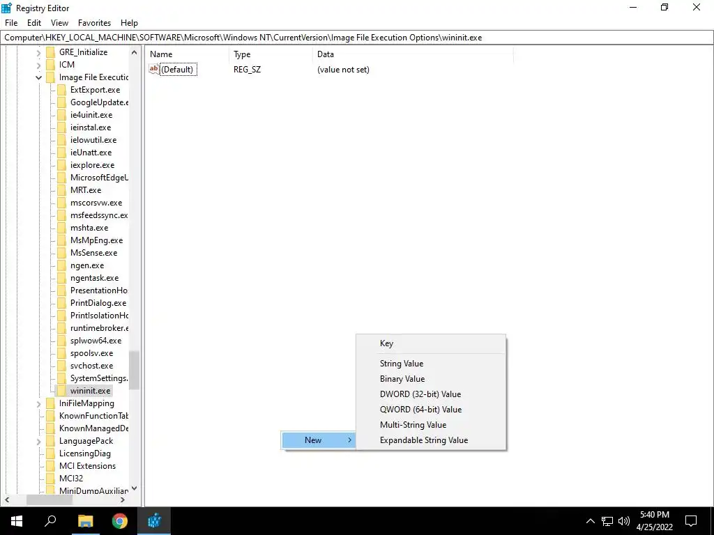
Task: Open the View menu
Action: 59,23
